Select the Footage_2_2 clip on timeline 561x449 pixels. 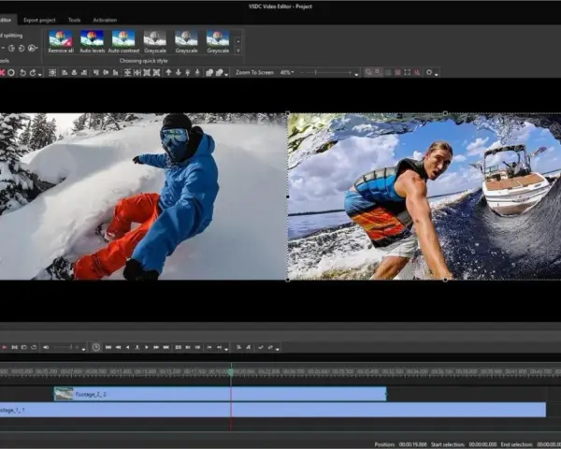[220, 394]
